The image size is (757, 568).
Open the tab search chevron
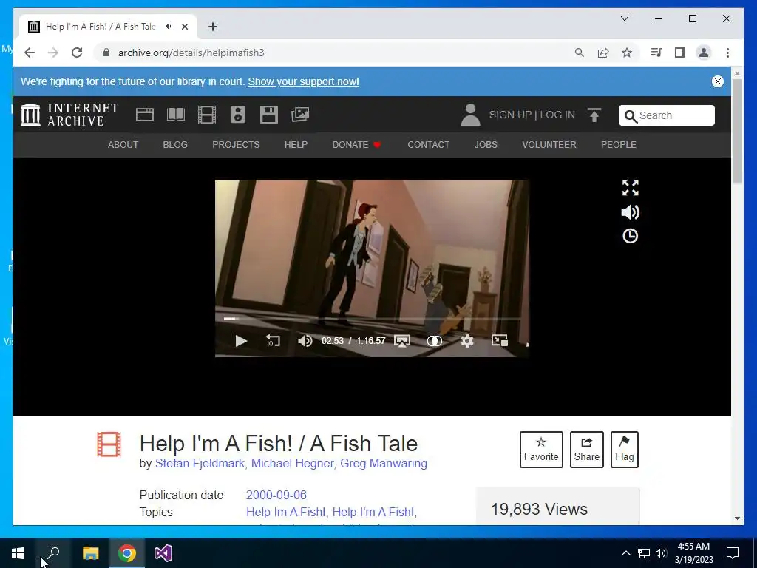[624, 18]
